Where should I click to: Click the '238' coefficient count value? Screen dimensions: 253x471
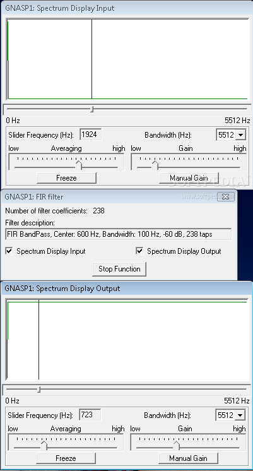click(98, 211)
